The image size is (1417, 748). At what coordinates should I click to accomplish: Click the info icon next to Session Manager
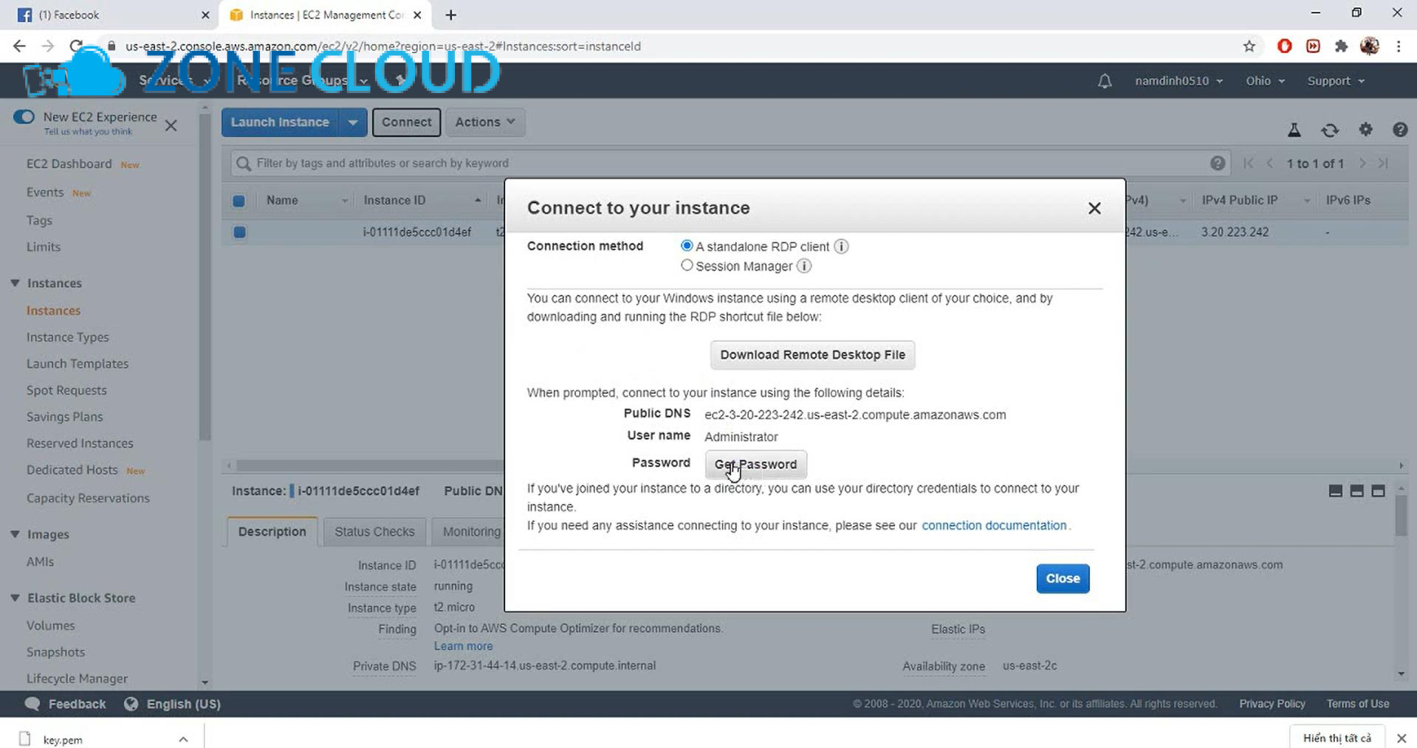tap(803, 266)
